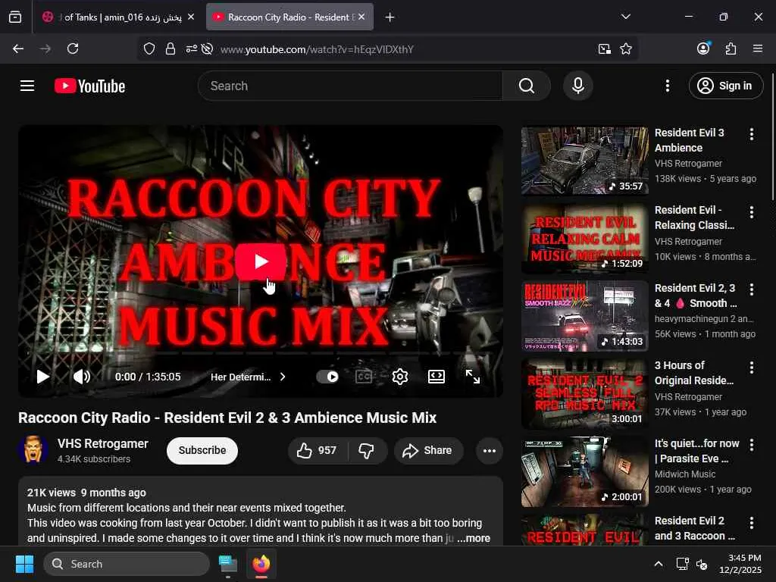
Task: Open Firefox application menu
Action: click(758, 48)
